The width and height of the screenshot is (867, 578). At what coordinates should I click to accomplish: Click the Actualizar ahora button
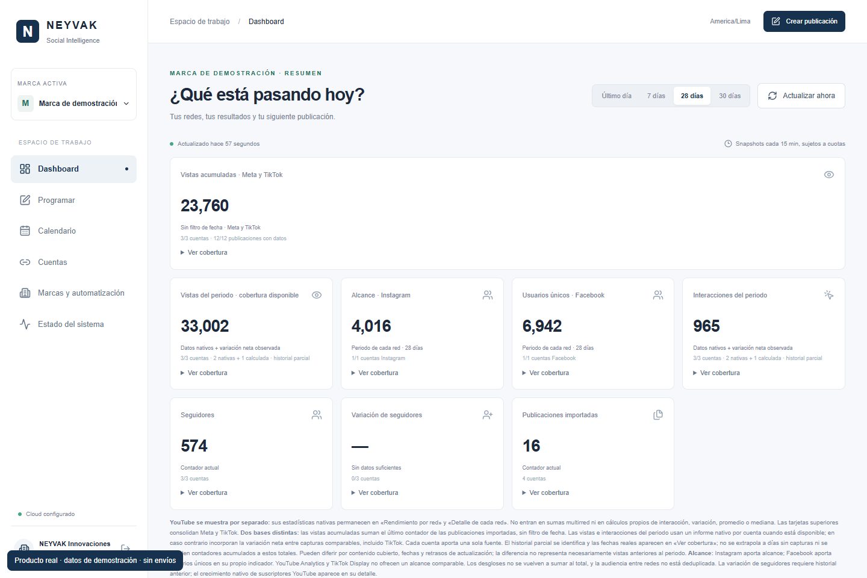[x=801, y=96]
